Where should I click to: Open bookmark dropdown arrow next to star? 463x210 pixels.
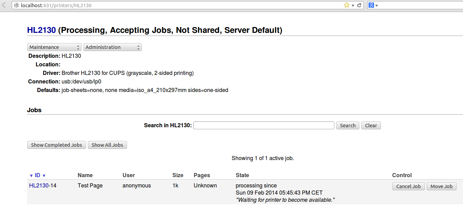[x=353, y=5]
